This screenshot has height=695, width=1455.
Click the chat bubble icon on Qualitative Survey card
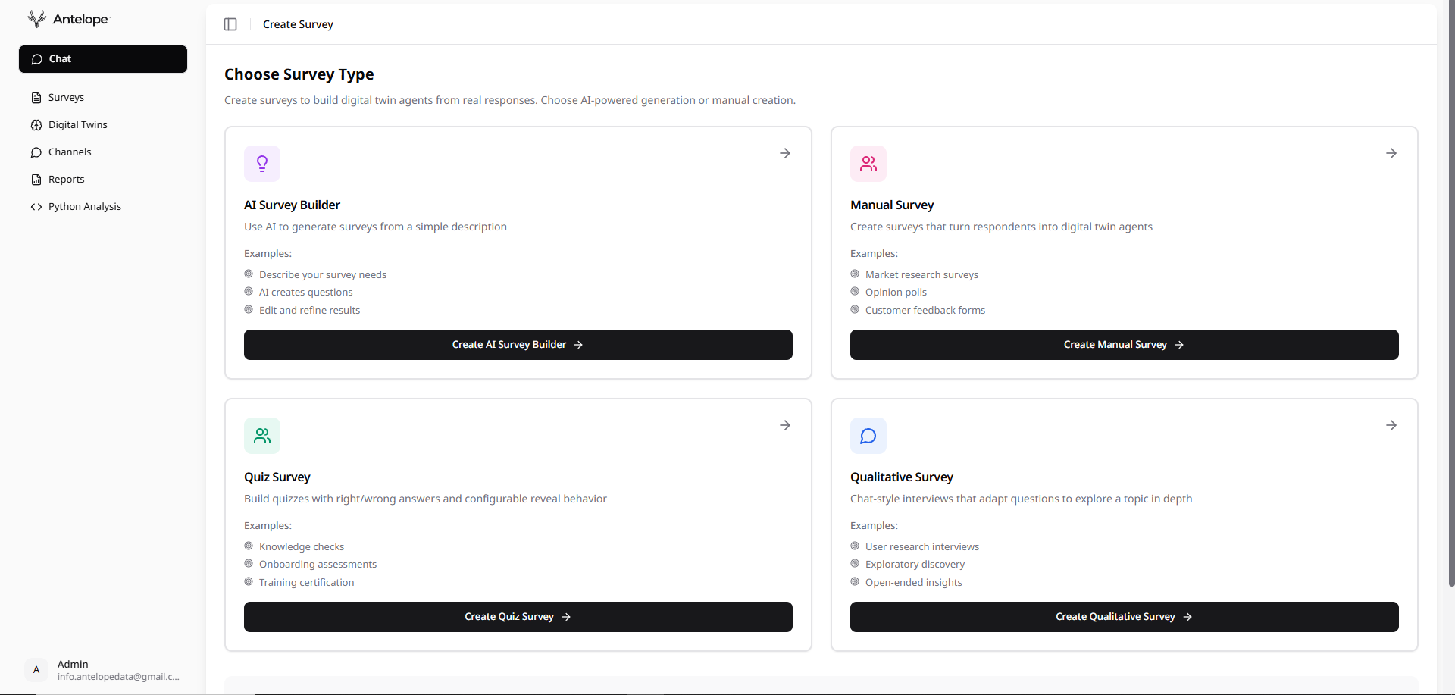[868, 435]
